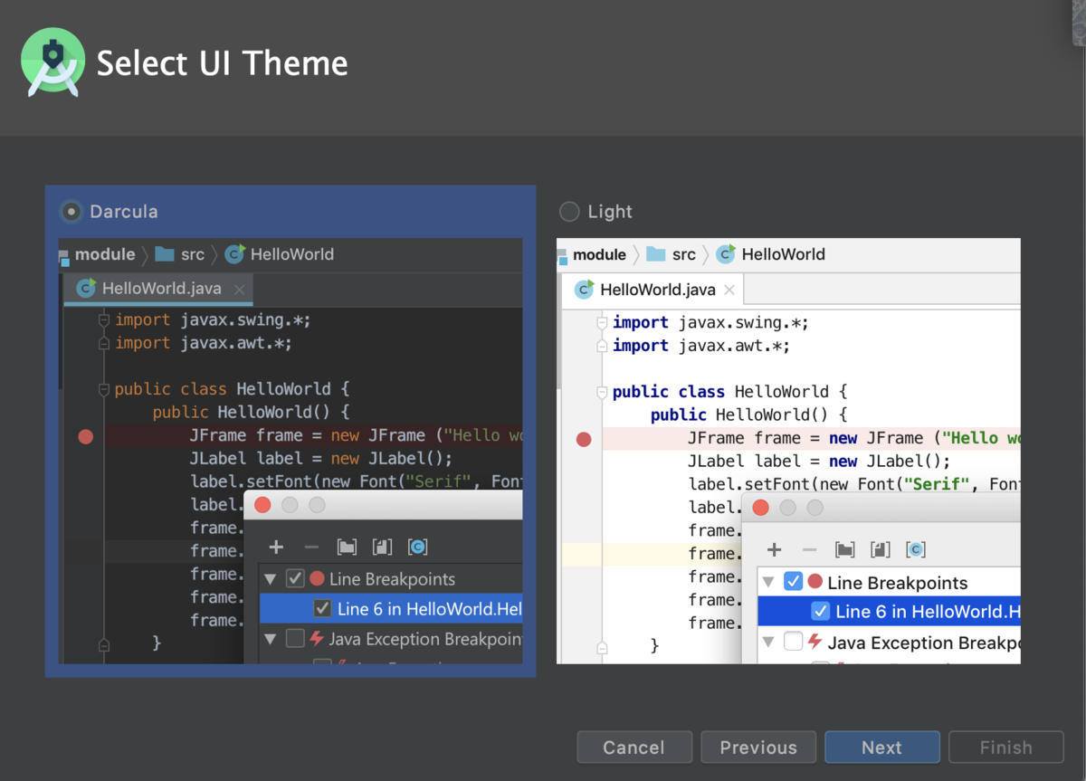The image size is (1086, 781).
Task: Select HelloWorld.java tab in Darcula preview
Action: (x=158, y=289)
